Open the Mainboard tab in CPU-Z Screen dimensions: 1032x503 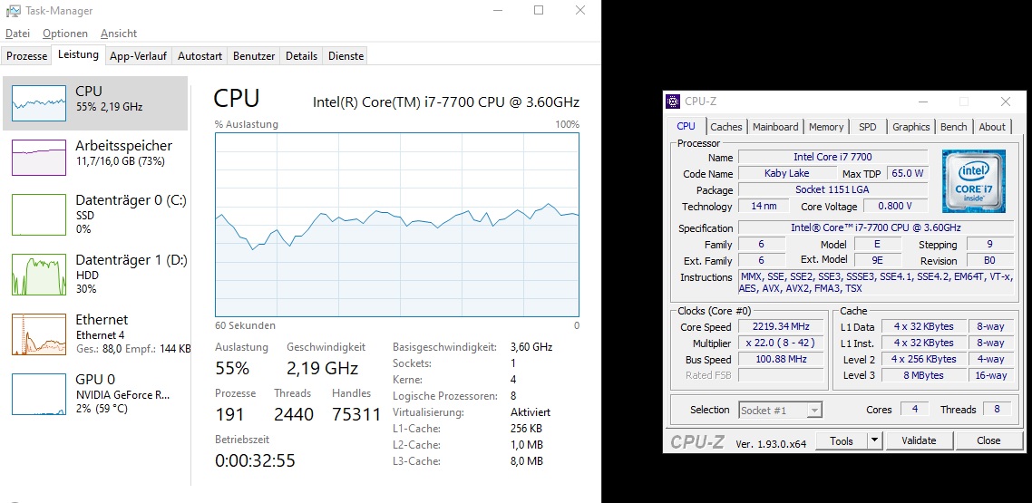(775, 127)
